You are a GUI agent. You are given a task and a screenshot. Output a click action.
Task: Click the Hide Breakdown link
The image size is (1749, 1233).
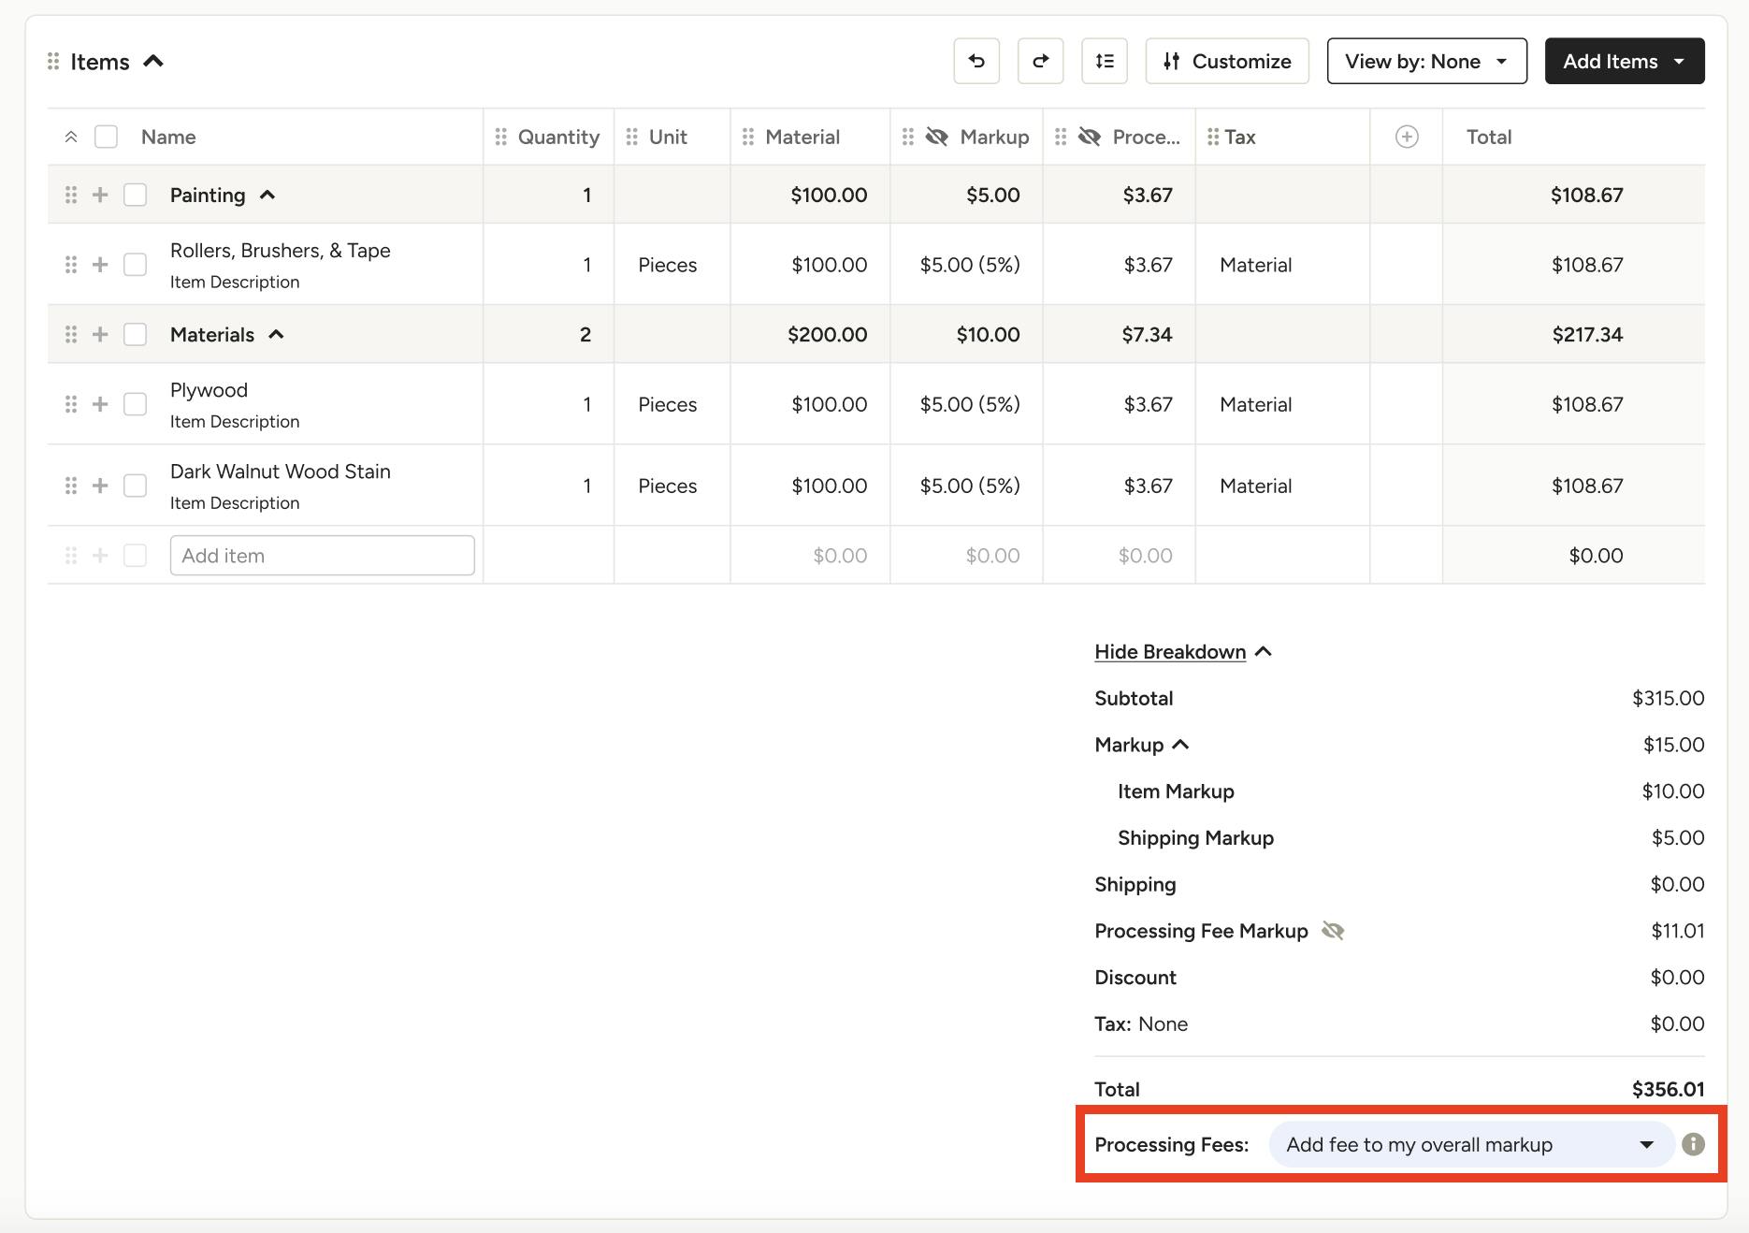click(1170, 651)
